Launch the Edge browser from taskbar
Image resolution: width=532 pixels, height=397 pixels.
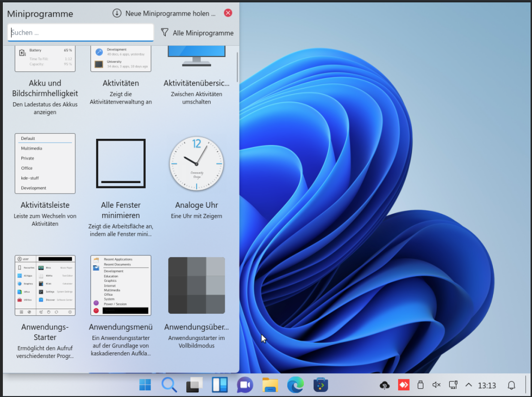click(x=295, y=385)
